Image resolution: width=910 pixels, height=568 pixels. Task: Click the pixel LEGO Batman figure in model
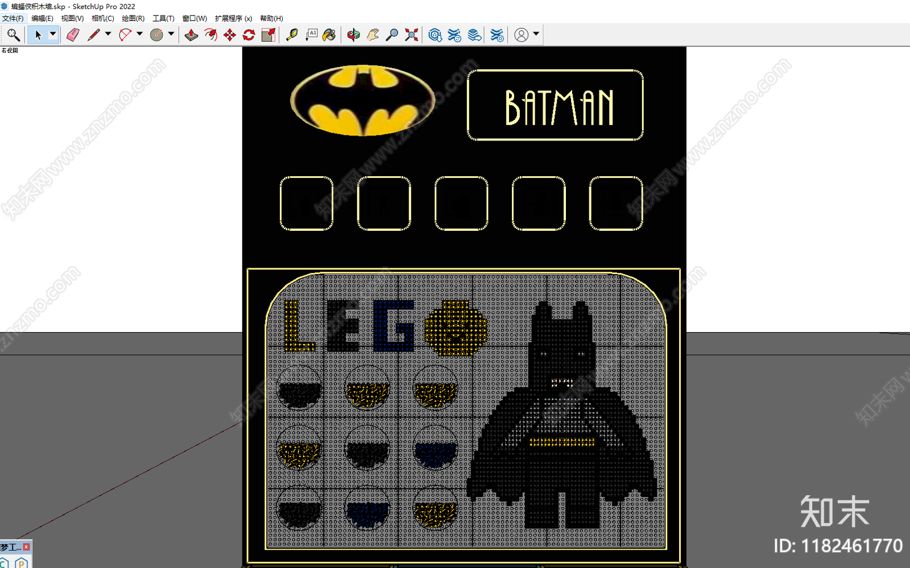[x=562, y=415]
